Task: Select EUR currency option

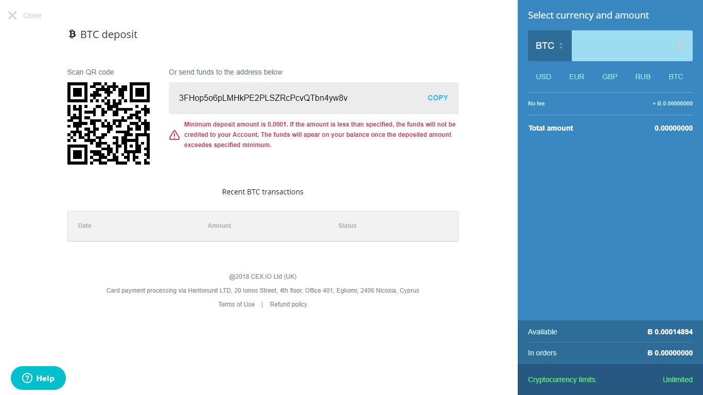Action: pos(576,77)
